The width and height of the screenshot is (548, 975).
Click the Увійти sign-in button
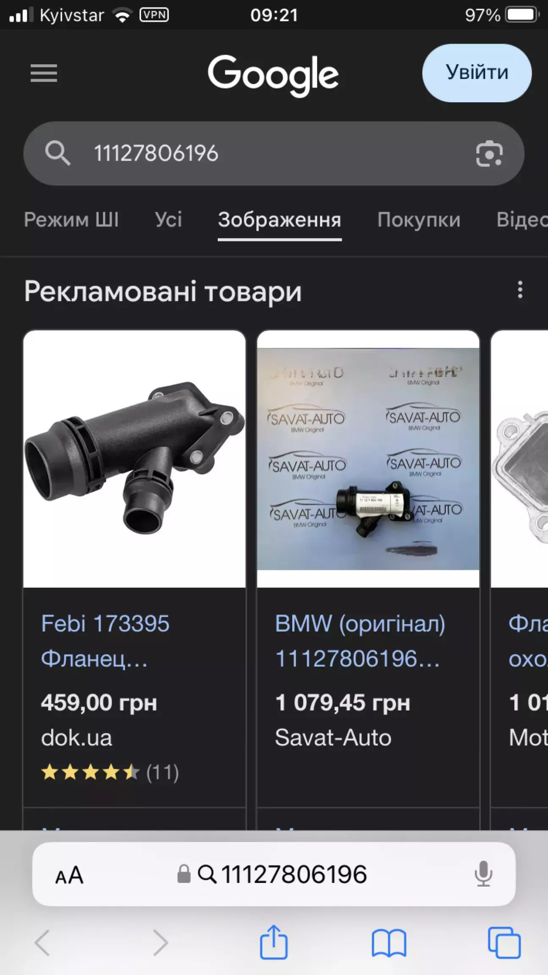point(477,73)
